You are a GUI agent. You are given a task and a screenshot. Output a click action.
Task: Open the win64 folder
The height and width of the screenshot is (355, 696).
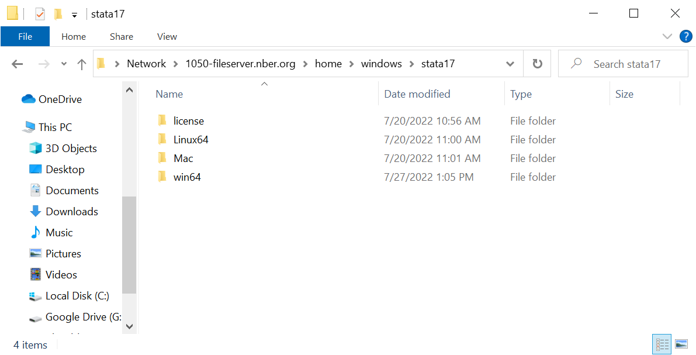187,177
